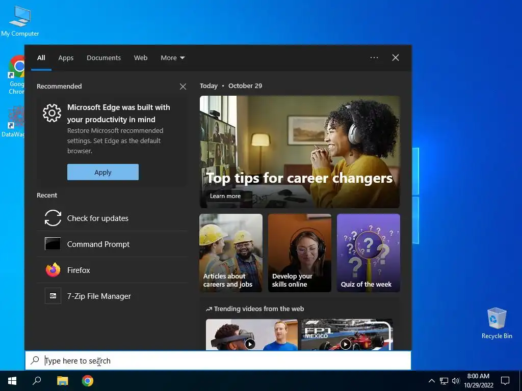The width and height of the screenshot is (522, 391).
Task: Launch Firefox from Recent list
Action: tap(112, 270)
